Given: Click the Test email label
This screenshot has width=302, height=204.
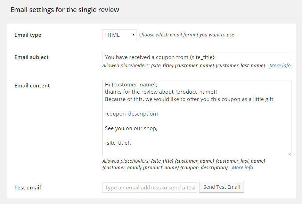Looking at the screenshot, I should tap(27, 187).
